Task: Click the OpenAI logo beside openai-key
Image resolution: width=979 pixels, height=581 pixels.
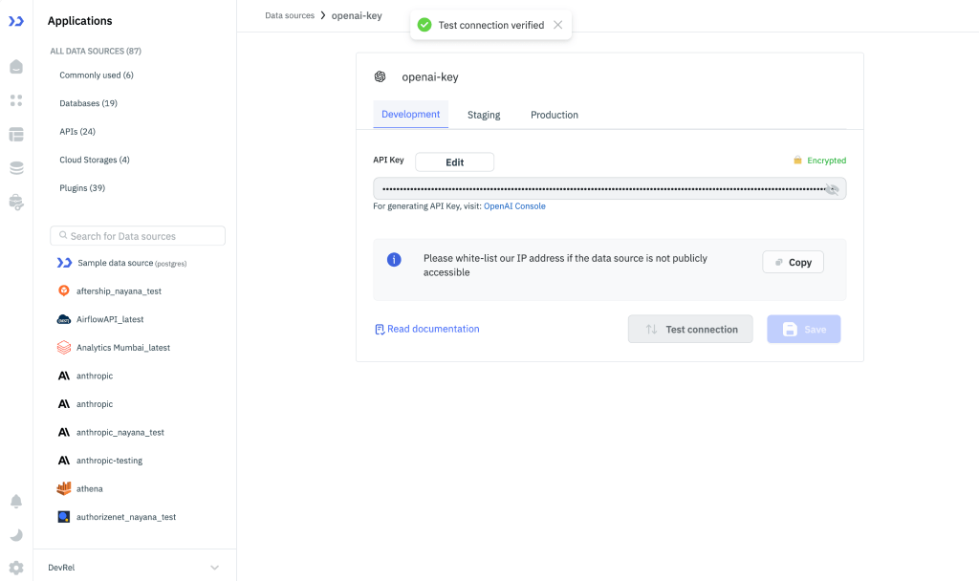Action: coord(380,76)
